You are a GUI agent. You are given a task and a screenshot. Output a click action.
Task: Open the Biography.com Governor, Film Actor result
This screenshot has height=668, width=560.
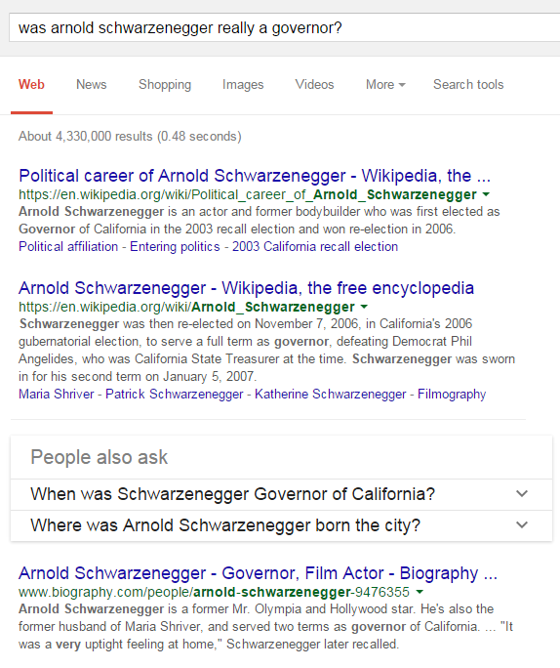(258, 573)
